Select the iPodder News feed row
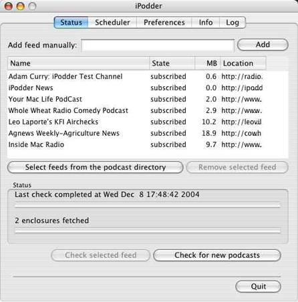 coord(148,88)
